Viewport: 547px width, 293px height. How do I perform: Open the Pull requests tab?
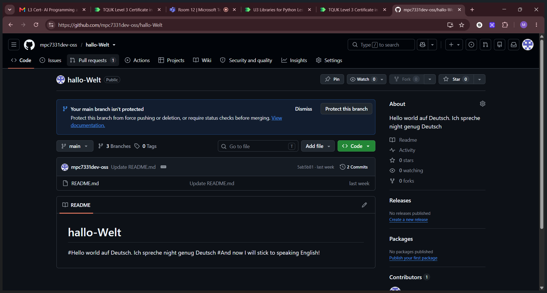click(93, 60)
